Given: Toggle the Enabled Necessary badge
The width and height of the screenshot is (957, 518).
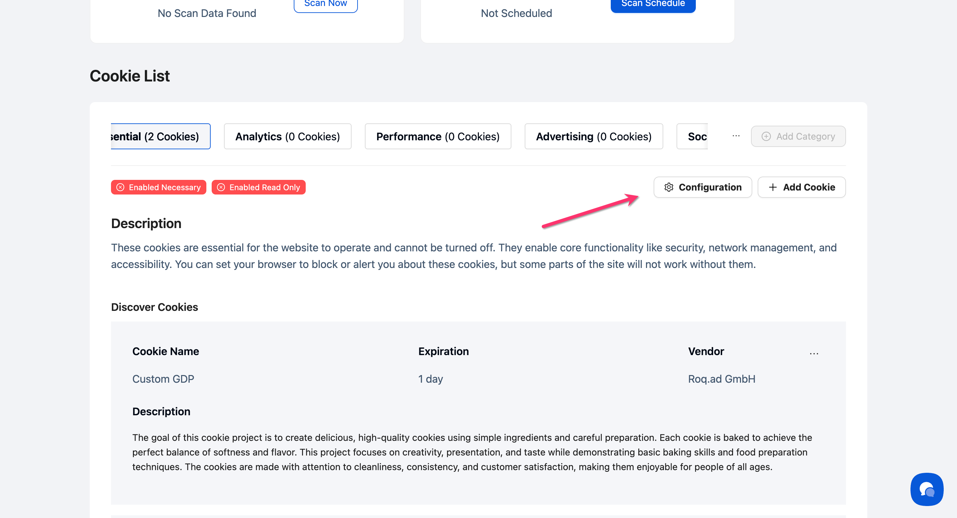Looking at the screenshot, I should coord(164,187).
